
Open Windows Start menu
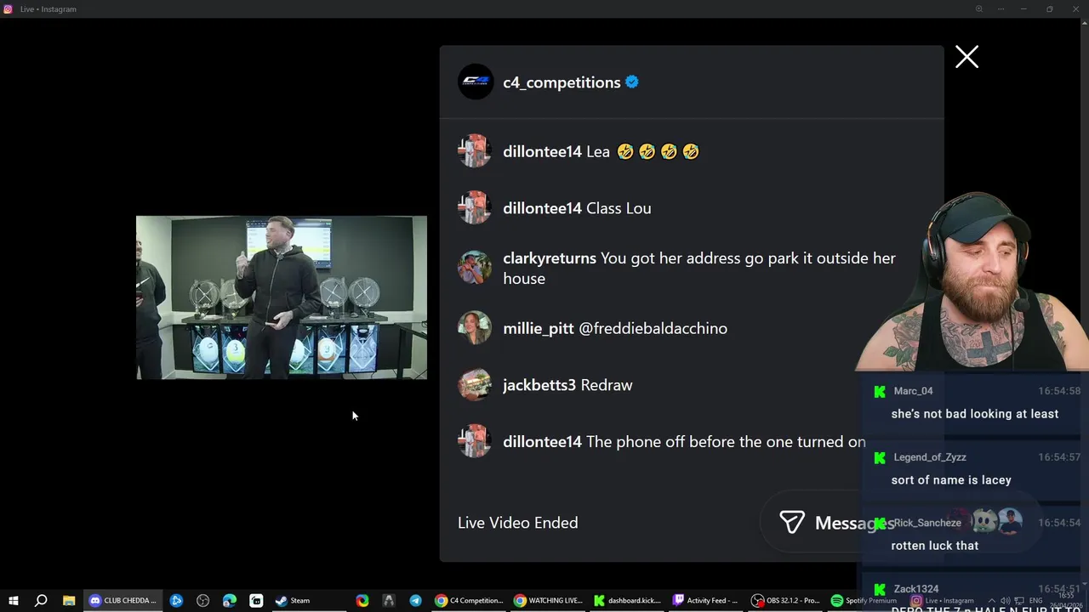(x=13, y=600)
